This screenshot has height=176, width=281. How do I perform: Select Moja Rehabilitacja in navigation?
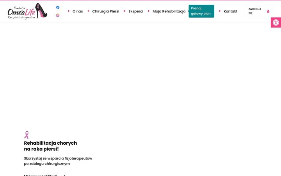pyautogui.click(x=169, y=11)
